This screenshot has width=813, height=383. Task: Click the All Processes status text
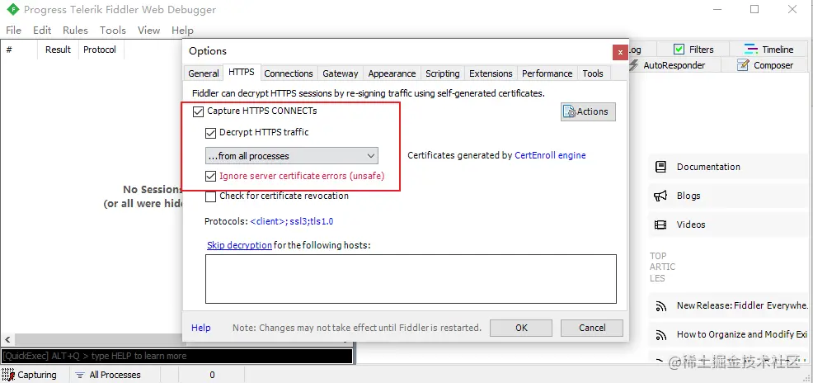coord(115,375)
